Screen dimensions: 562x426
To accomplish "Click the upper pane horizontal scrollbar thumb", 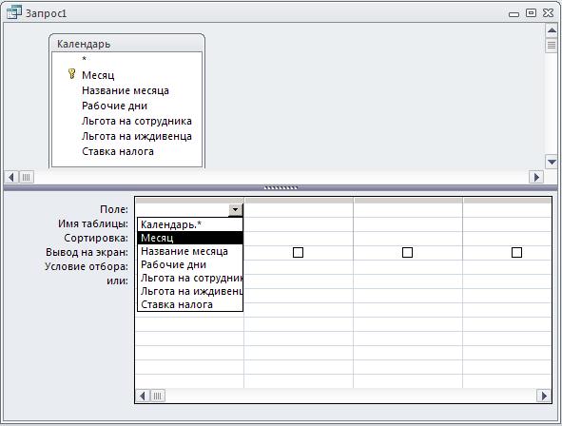I will (x=27, y=177).
